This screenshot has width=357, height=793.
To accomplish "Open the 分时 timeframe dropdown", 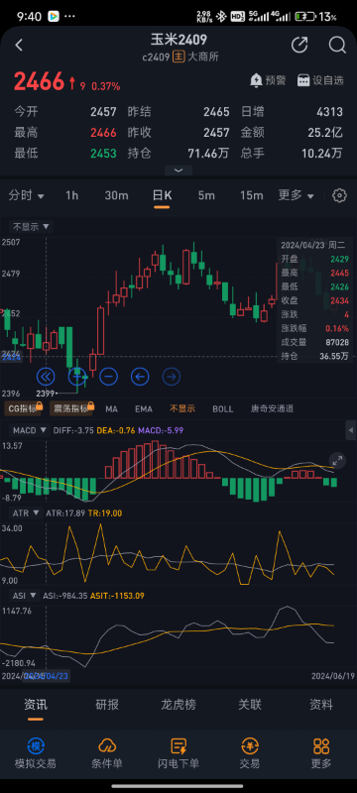I will click(27, 195).
